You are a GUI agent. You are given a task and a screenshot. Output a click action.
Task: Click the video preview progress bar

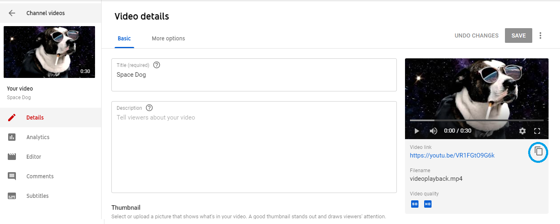tap(477, 120)
